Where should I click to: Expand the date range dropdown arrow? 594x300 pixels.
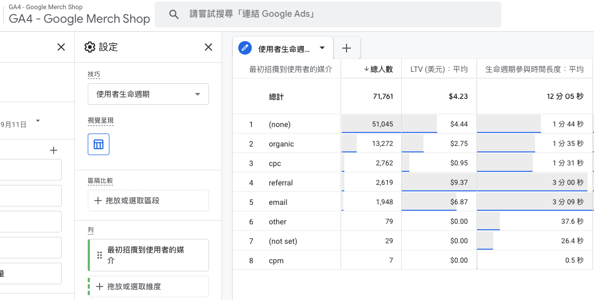tap(37, 121)
